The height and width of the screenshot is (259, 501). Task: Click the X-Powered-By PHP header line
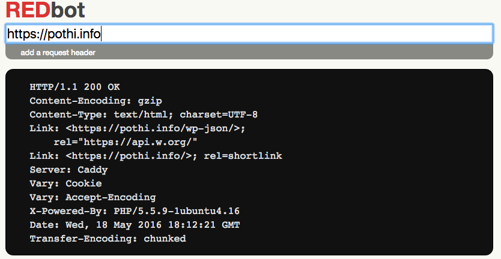click(x=135, y=211)
